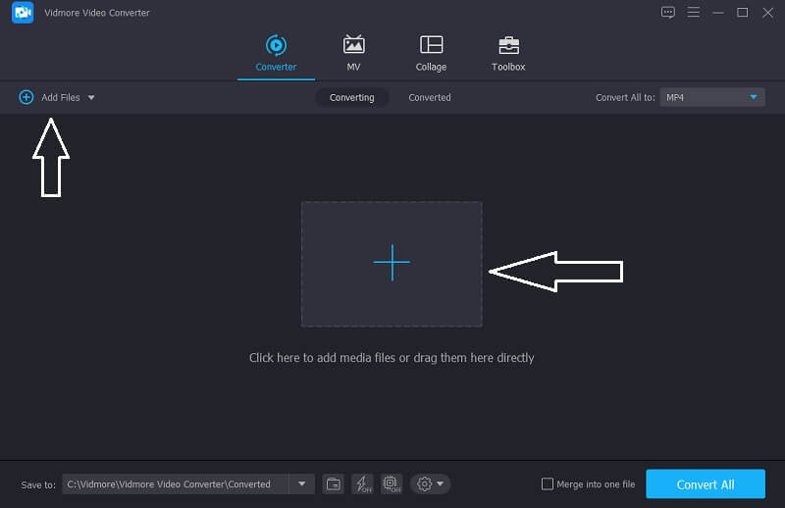This screenshot has width=785, height=508.
Task: Show the Converted list
Action: (430, 97)
